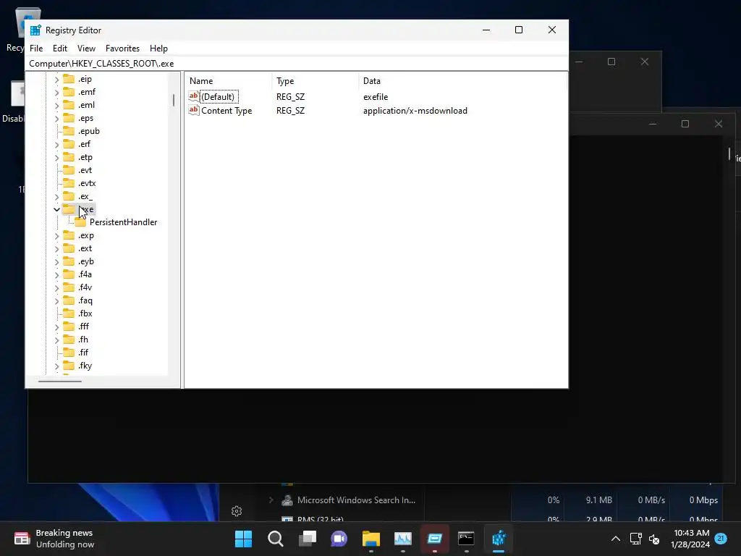Open the Edit menu
741x556 pixels.
click(59, 49)
